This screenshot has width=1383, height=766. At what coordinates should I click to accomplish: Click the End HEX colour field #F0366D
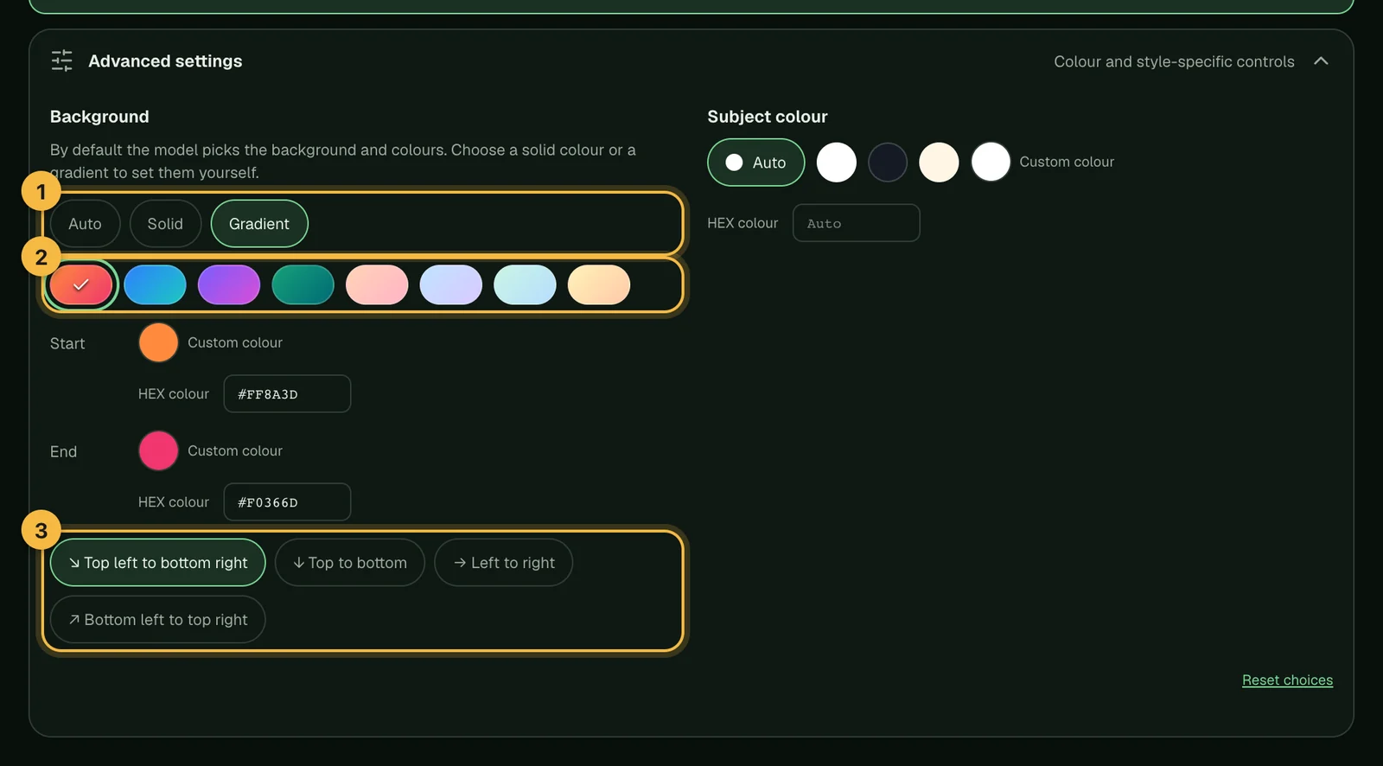tap(287, 501)
